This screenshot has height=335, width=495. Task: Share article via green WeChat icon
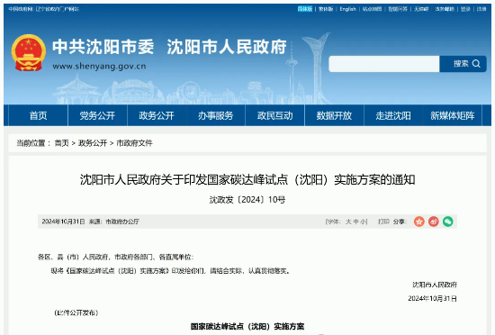(447, 222)
